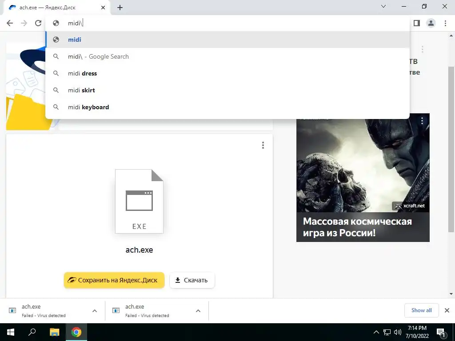Click the ach.exe file name on the page

click(139, 250)
